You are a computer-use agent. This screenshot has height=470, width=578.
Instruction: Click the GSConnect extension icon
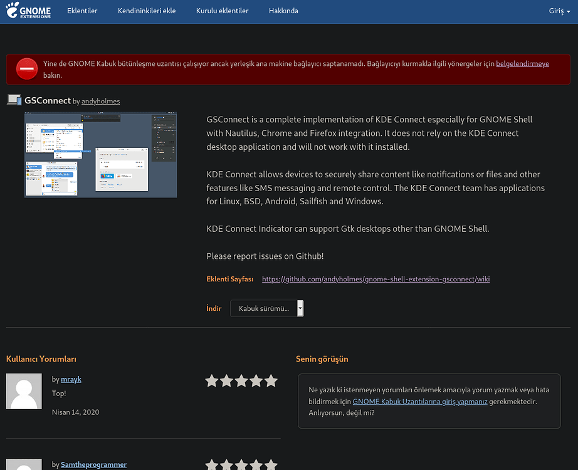click(x=14, y=100)
